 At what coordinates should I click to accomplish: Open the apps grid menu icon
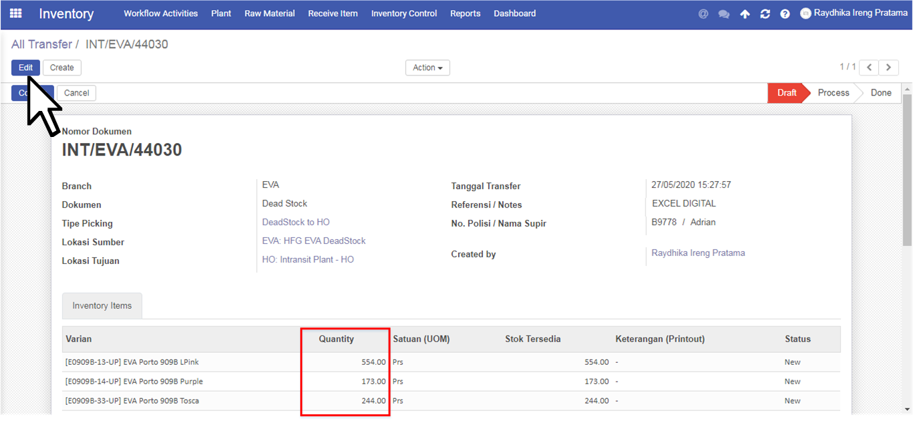[x=15, y=13]
